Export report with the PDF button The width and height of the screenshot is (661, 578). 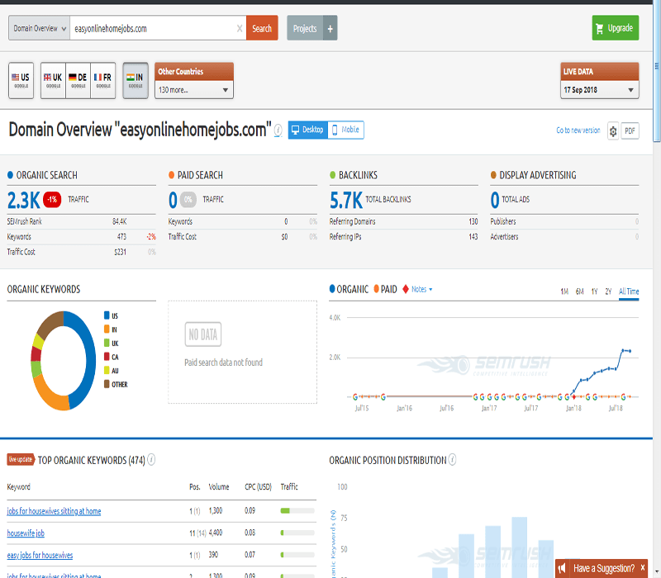(x=630, y=130)
